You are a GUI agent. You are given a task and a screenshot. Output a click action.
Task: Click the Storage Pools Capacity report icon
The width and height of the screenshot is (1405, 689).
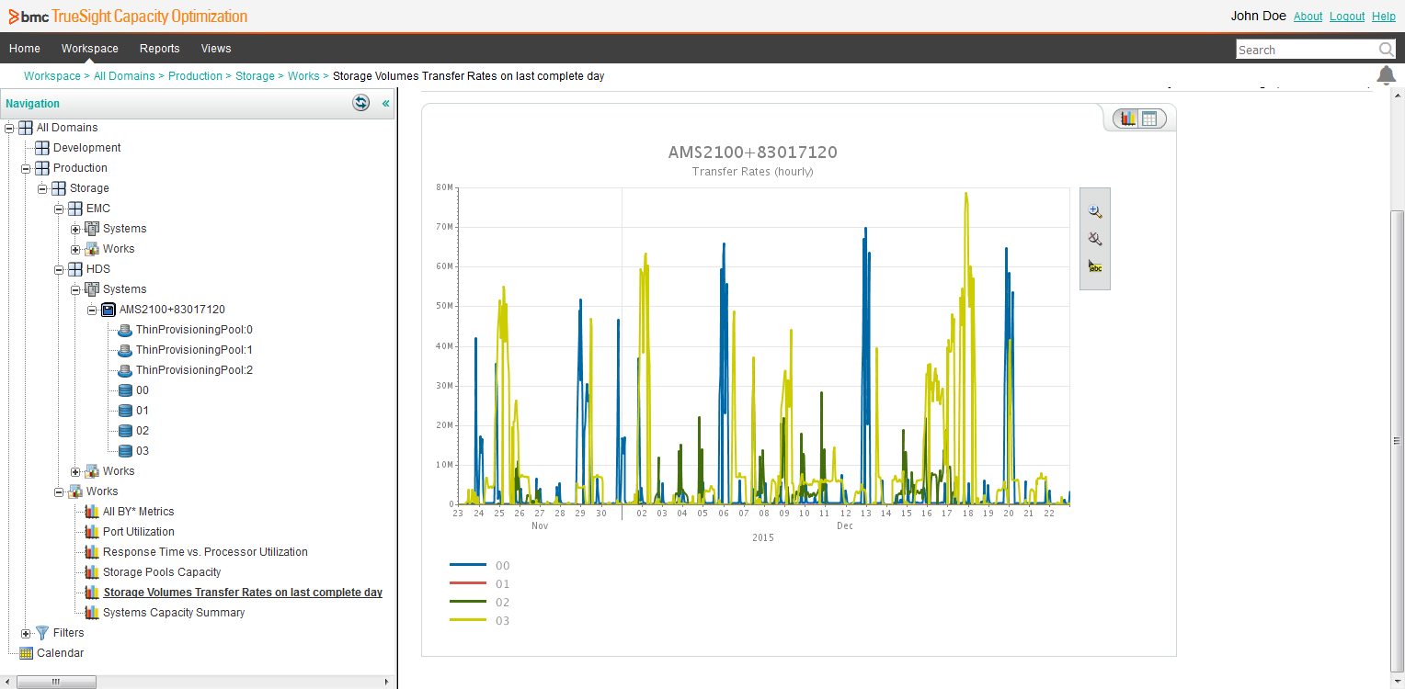click(x=92, y=572)
